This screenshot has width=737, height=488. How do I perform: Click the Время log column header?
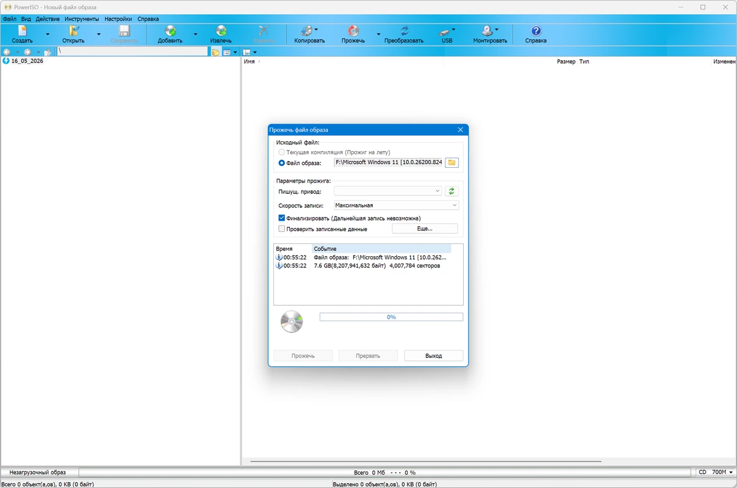coord(293,249)
